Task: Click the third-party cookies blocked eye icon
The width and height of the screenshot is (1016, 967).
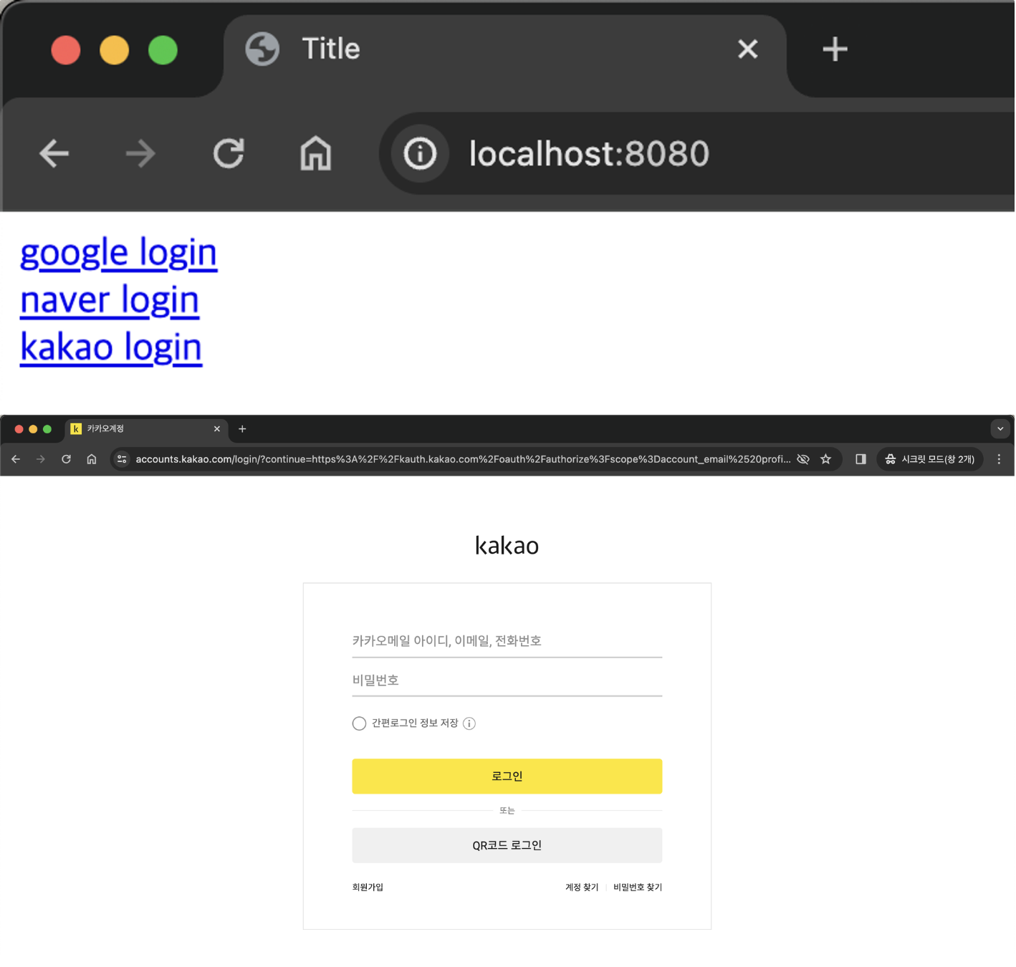Action: (803, 459)
